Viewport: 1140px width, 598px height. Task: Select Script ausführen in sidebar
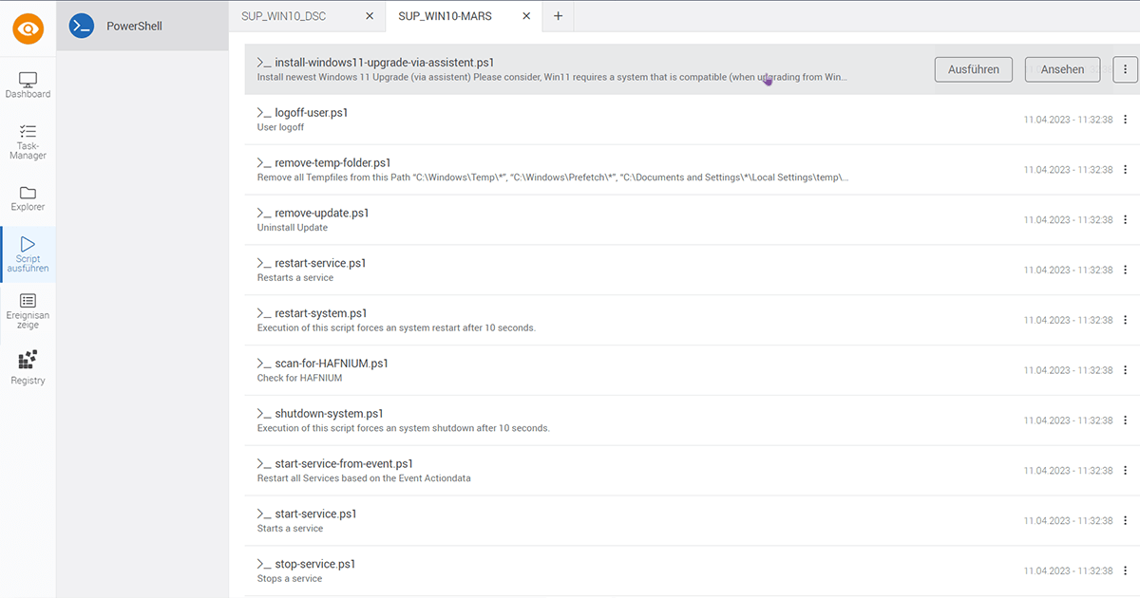[x=28, y=254]
